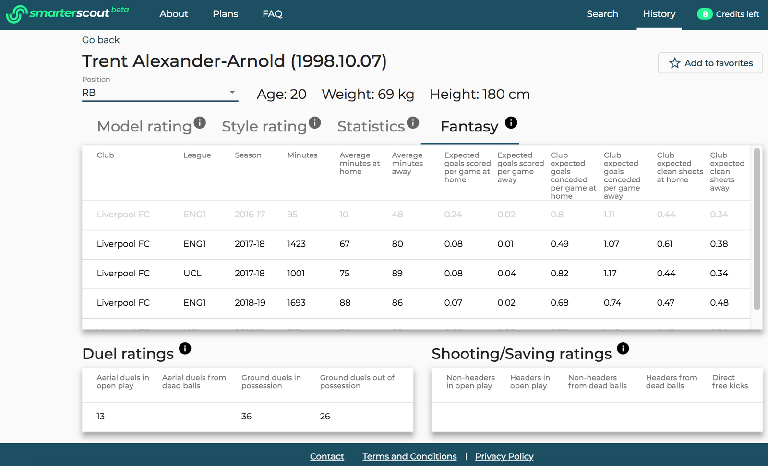Click the smarterscout logo icon
Viewport: 768px width, 466px height.
16,14
